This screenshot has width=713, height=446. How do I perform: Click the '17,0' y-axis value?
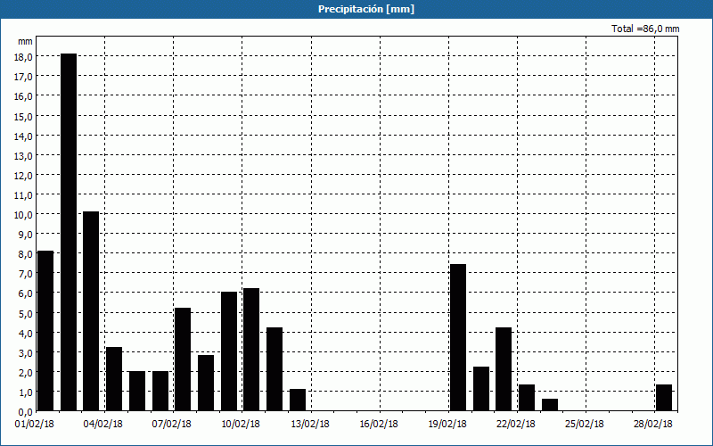(23, 77)
